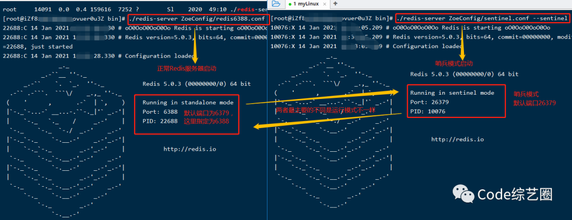Select "Running in standalone mode" text
The image size is (572, 220).
tap(188, 103)
